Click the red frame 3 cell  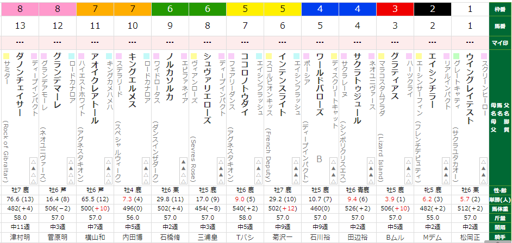click(x=395, y=9)
